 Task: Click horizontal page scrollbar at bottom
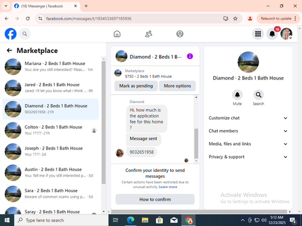tap(199, 212)
